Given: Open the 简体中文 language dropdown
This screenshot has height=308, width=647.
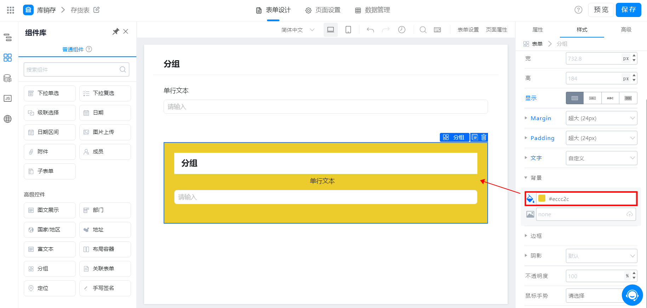Looking at the screenshot, I should click(298, 30).
